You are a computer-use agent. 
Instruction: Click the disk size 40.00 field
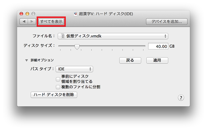click(x=158, y=46)
